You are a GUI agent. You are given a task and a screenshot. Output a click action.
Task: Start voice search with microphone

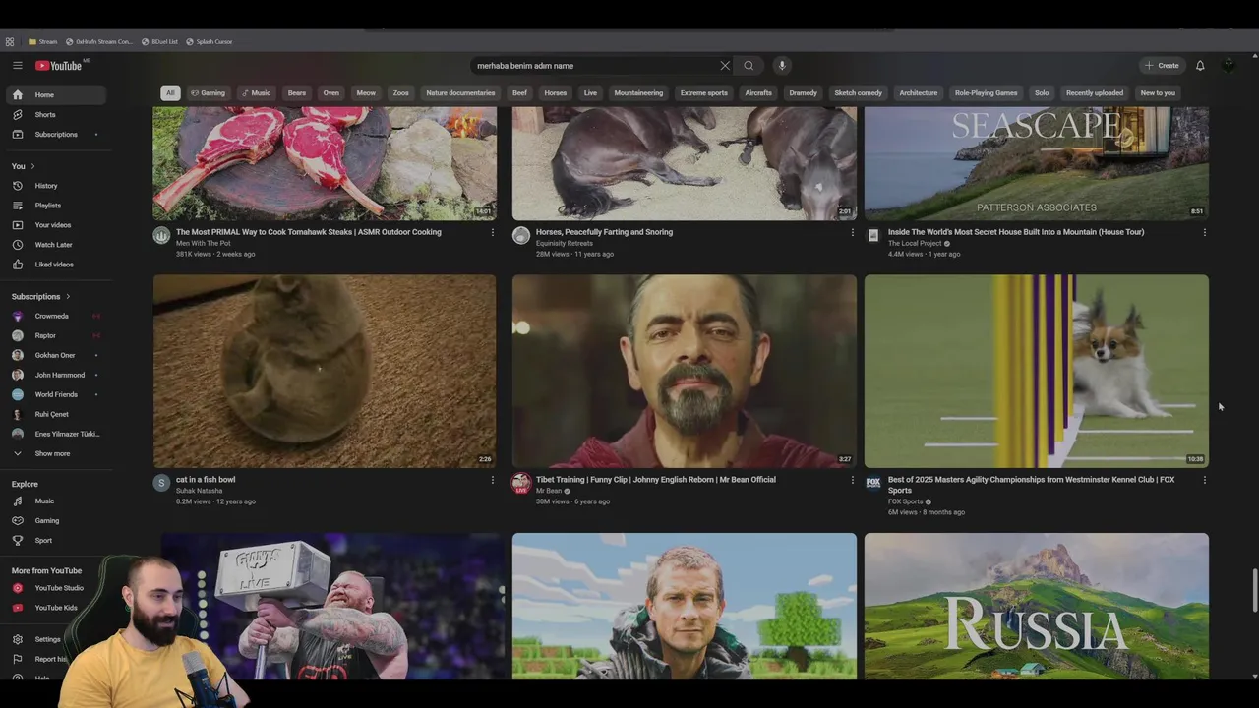coord(782,66)
